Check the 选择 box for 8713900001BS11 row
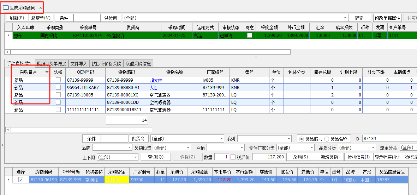417x195 pixels. coord(58,110)
